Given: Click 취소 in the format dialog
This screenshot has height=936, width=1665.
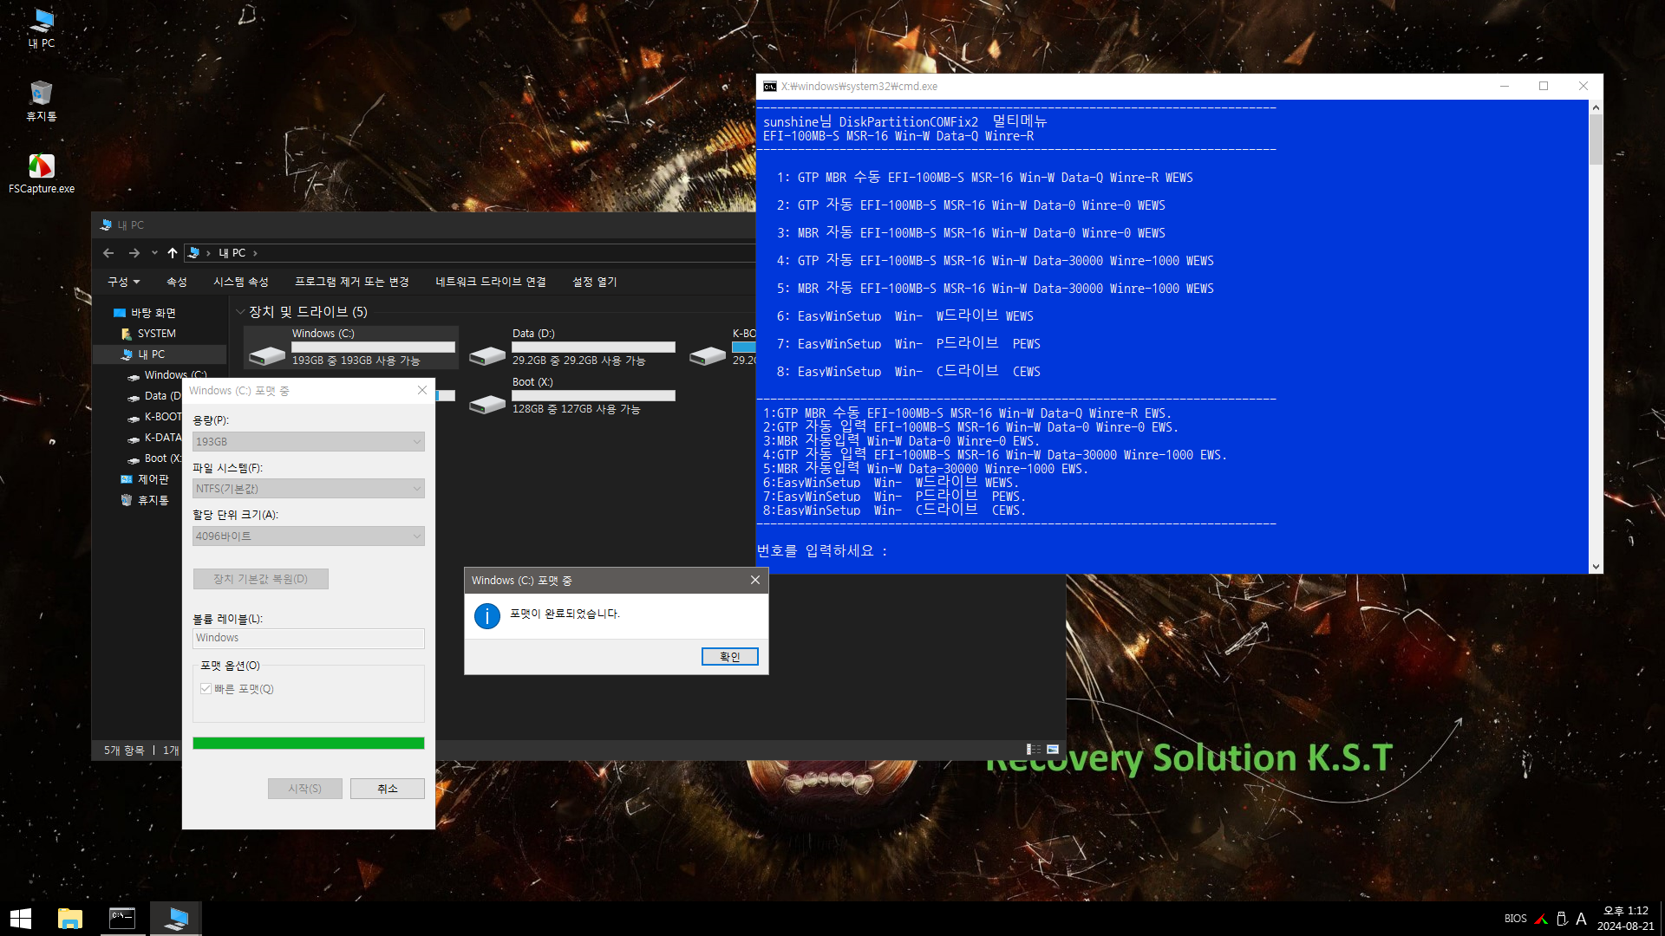Looking at the screenshot, I should [x=388, y=789].
